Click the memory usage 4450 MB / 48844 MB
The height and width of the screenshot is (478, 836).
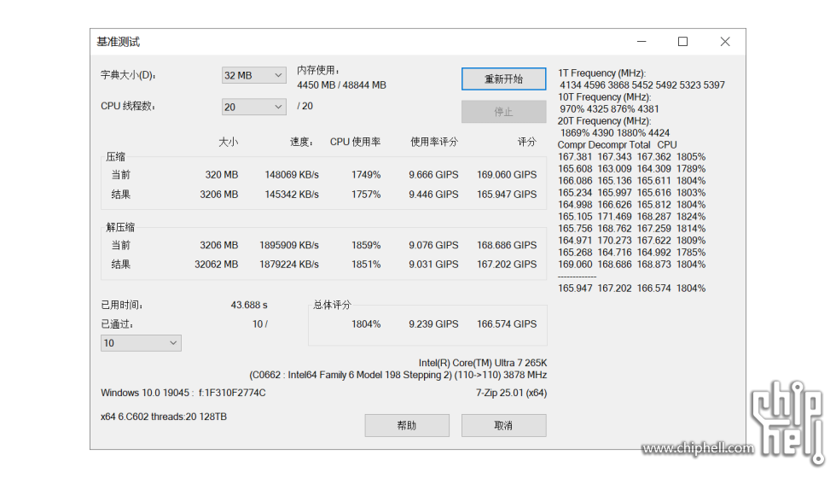coord(341,85)
